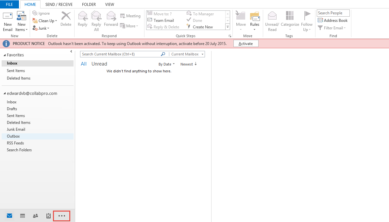Select the Reply & Delete quick step
Screen dimensions: 389x222
[163, 27]
